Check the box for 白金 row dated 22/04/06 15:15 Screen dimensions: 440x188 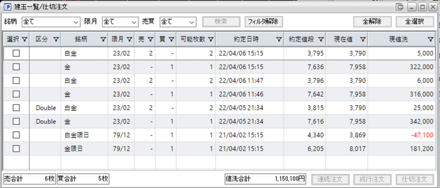tap(16, 53)
